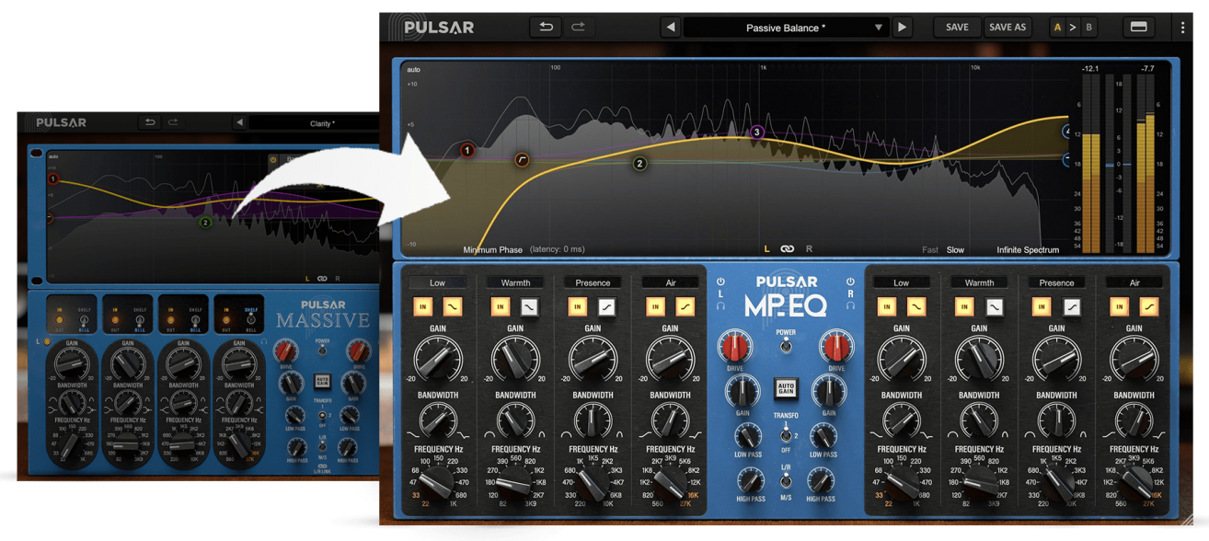Viewport: 1209px width, 541px height.
Task: Click the left channel headphones solo icon
Action: (x=720, y=305)
